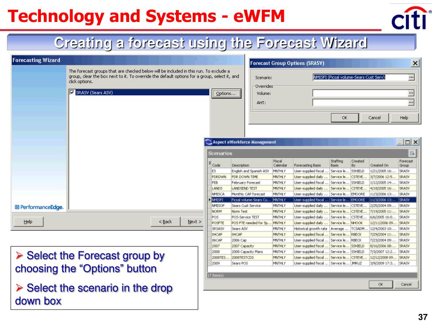The width and height of the screenshot is (432, 324).
Task: Close the Aspect eWorkforce Management window
Action: click(416, 142)
